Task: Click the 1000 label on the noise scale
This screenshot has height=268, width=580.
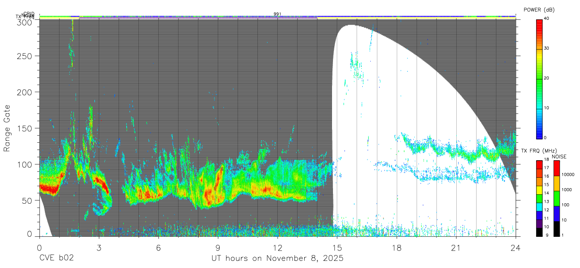Action: coord(566,190)
